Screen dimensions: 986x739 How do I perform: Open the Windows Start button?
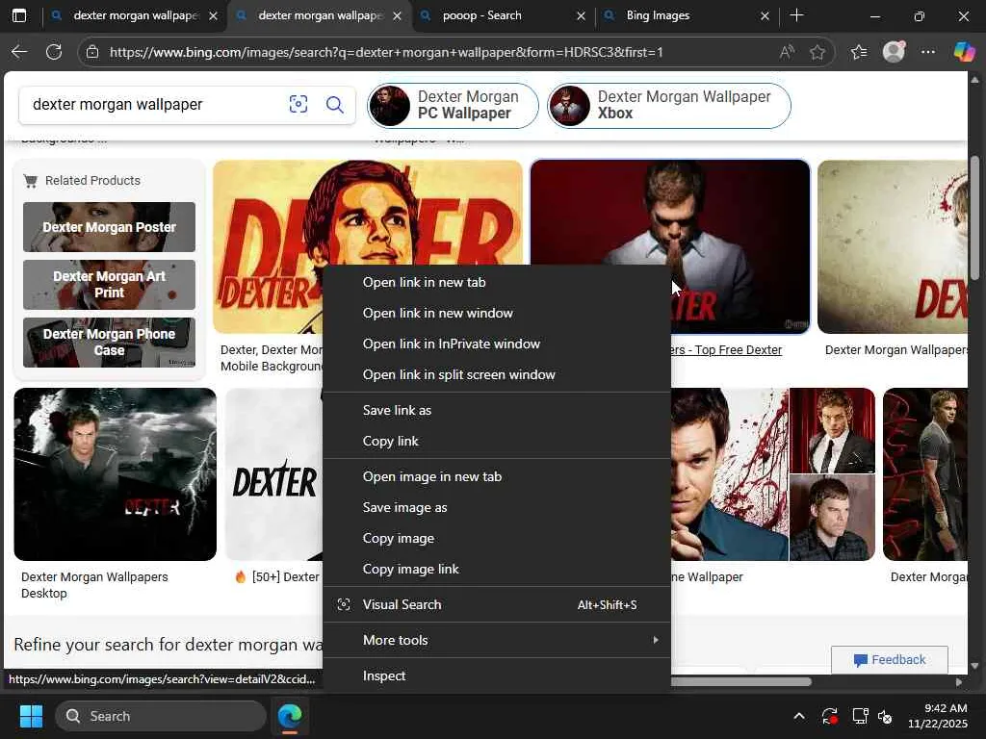click(x=31, y=716)
